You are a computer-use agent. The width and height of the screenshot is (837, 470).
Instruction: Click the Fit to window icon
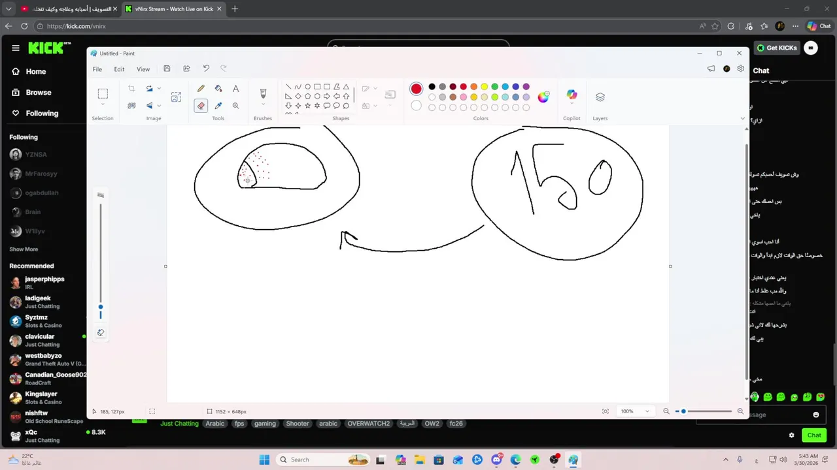pyautogui.click(x=606, y=411)
